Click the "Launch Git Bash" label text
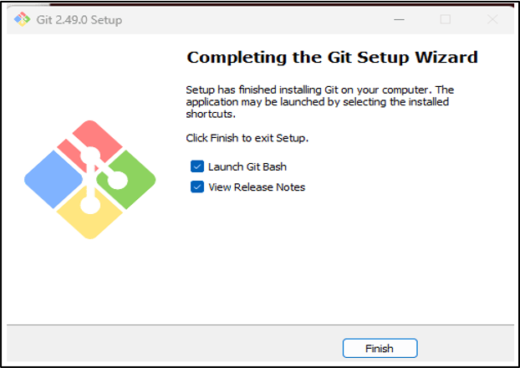This screenshot has height=368, width=520. (247, 166)
